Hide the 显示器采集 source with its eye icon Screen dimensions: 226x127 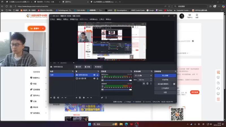coord(94,78)
